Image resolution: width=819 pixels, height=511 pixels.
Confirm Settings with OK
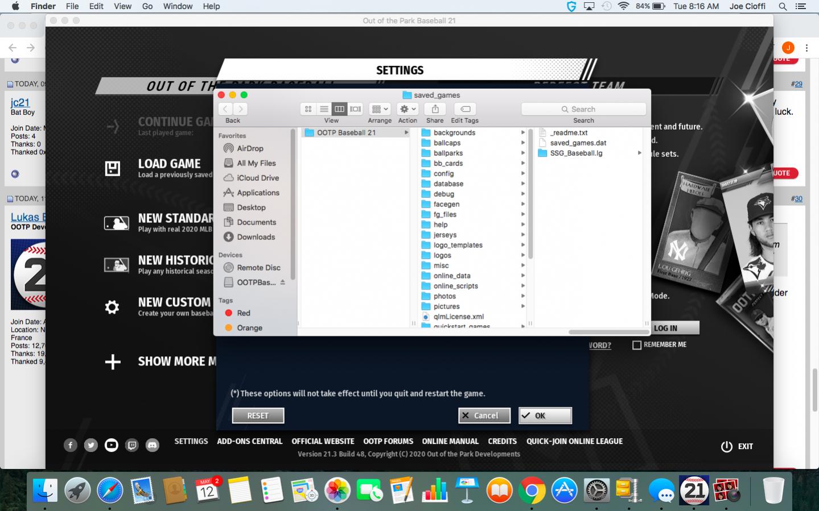(545, 416)
